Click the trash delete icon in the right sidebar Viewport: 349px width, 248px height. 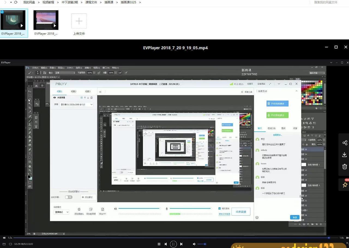(345, 166)
